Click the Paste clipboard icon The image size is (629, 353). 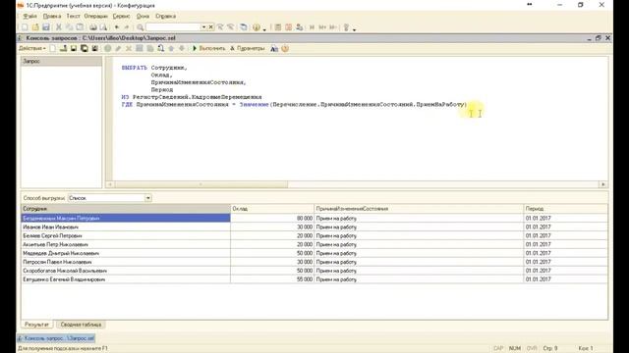(80, 27)
